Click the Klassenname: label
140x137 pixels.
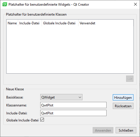coord(16,105)
